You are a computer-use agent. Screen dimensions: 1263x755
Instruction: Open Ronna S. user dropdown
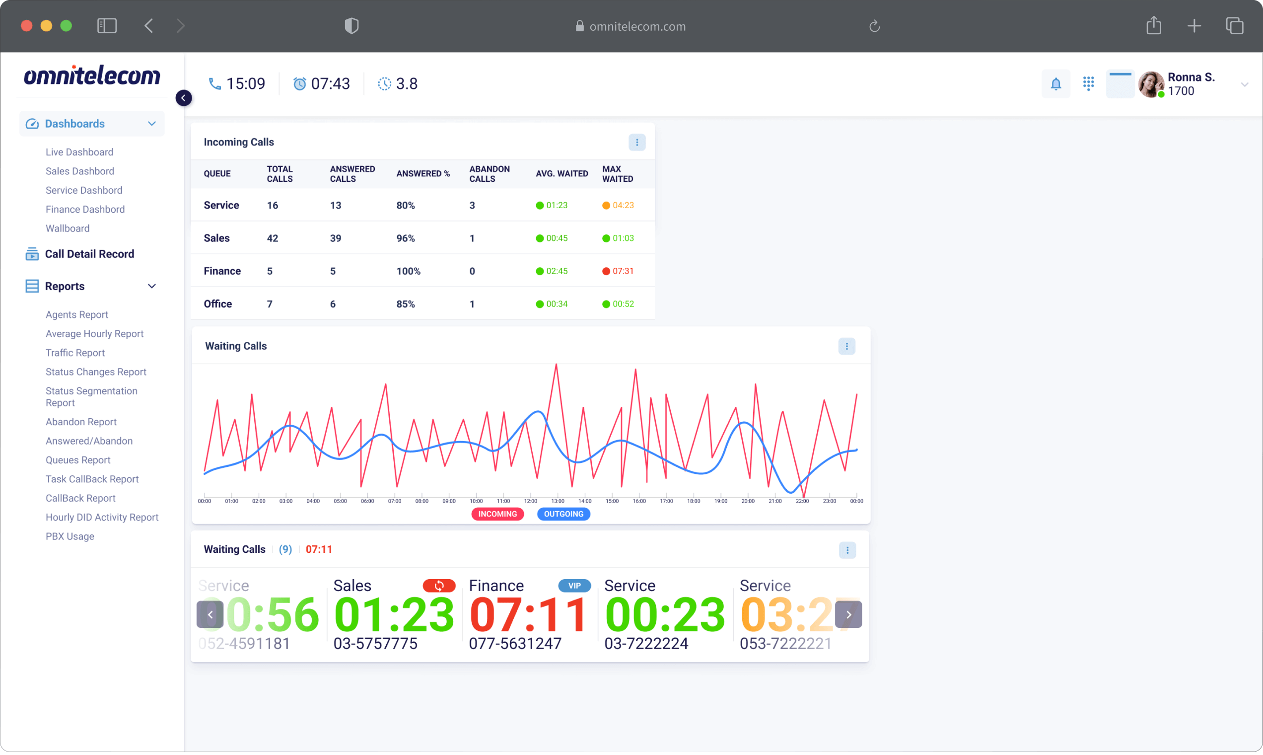(x=1244, y=84)
